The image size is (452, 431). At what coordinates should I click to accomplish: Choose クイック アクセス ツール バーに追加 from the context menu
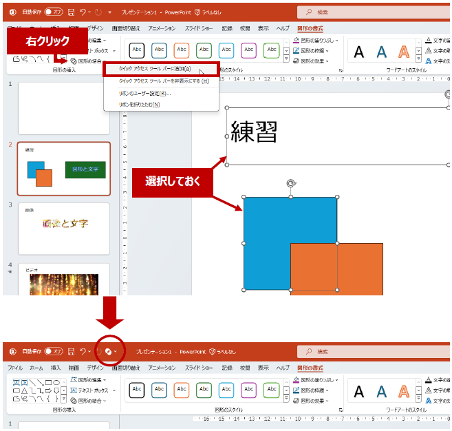click(x=155, y=69)
